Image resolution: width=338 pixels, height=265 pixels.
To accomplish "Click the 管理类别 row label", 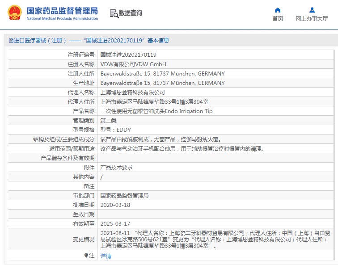I will tap(84, 121).
